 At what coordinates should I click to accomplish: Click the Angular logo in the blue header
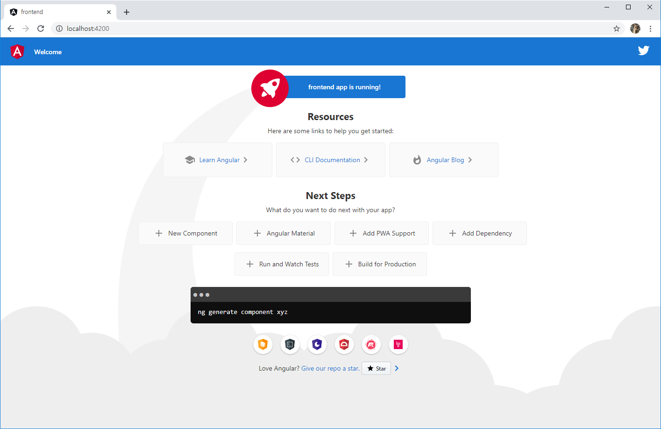pyautogui.click(x=17, y=51)
